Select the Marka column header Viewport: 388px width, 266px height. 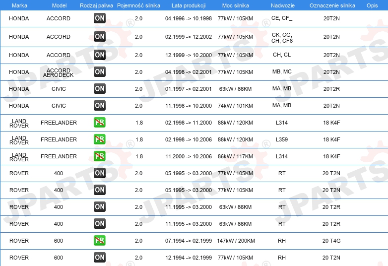click(x=19, y=5)
